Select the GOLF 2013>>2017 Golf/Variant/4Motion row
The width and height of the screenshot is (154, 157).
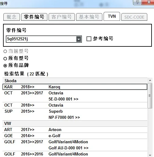(x=75, y=145)
